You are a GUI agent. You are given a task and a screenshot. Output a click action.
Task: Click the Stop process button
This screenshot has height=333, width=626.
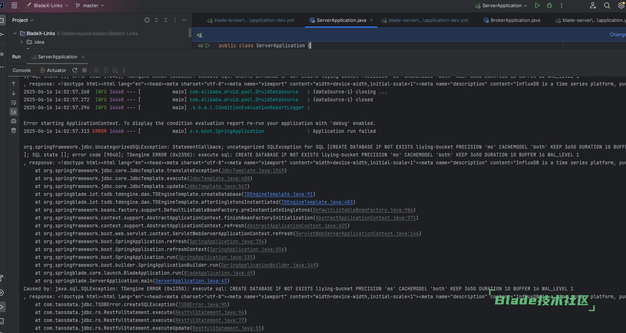(84, 70)
